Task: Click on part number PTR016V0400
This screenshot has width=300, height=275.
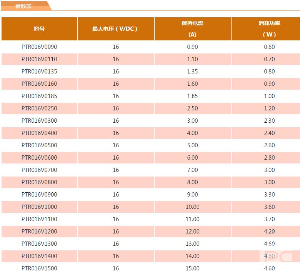Action: click(x=39, y=133)
